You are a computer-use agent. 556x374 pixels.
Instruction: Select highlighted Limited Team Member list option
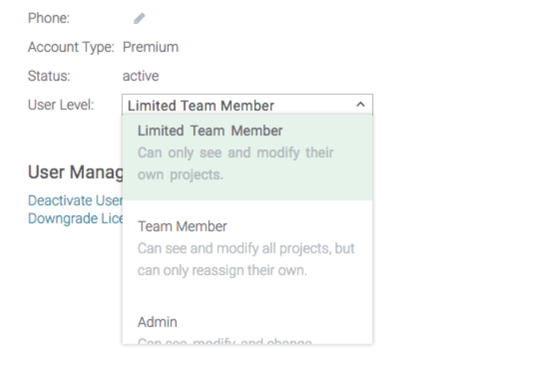pyautogui.click(x=247, y=158)
